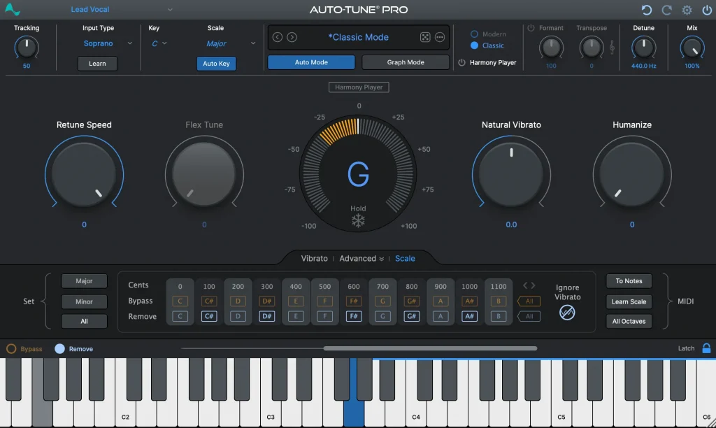Click the snowflake Hold icon on pitch meter
The image size is (716, 428).
(x=358, y=220)
